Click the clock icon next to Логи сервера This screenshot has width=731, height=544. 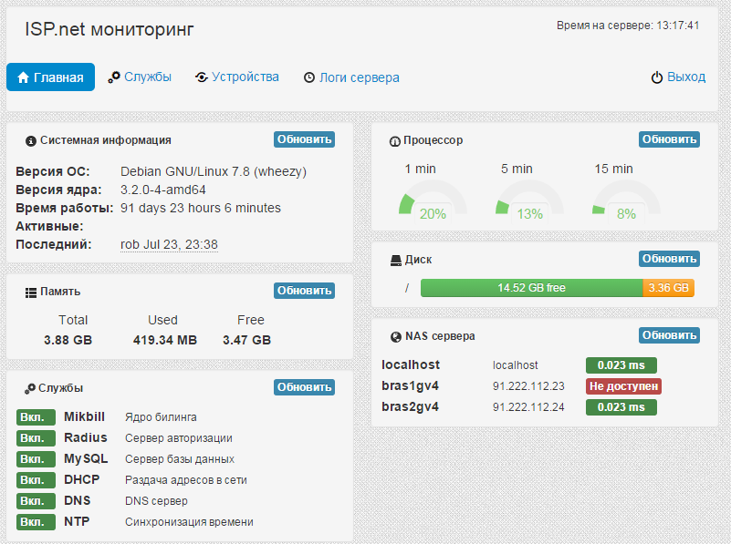[x=309, y=78]
